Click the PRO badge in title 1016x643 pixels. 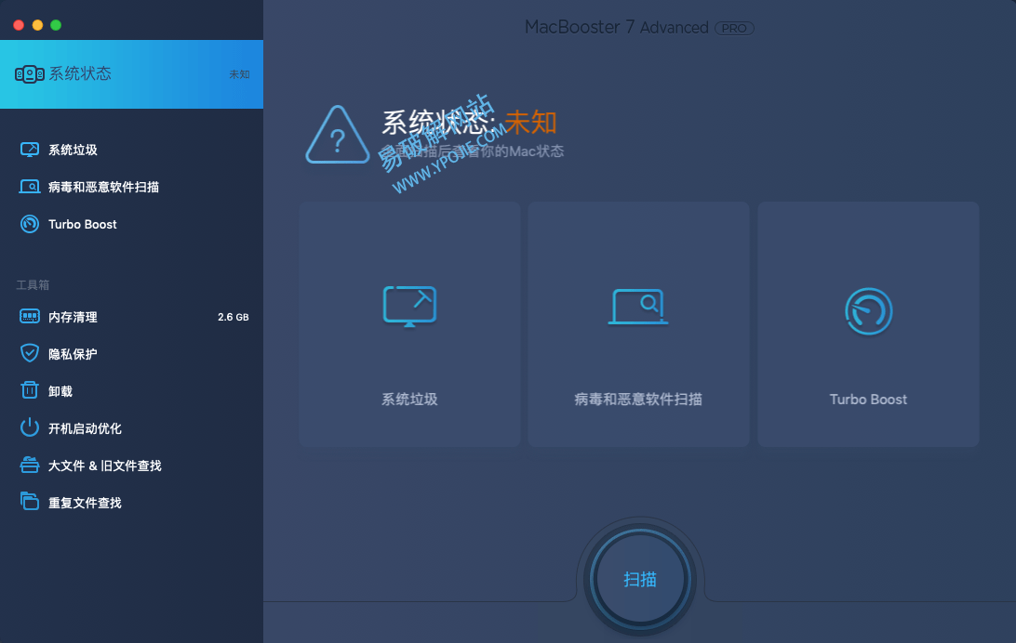(734, 29)
